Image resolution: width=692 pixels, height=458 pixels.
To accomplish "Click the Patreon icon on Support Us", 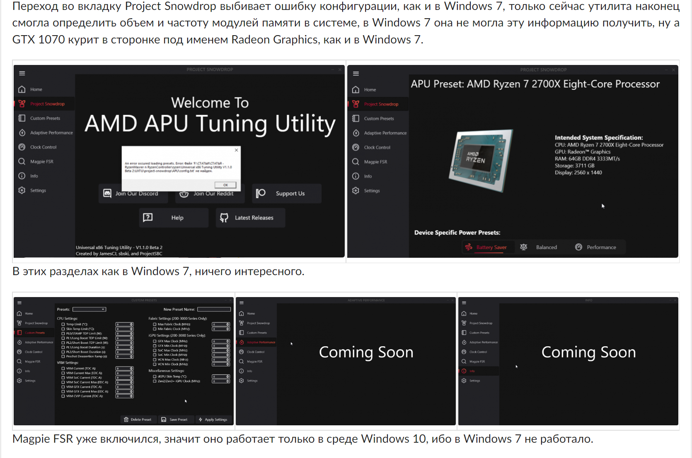I will coord(261,193).
